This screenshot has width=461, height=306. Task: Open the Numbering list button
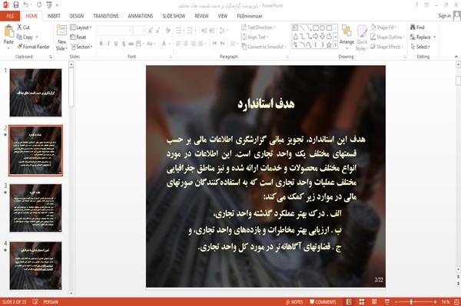tap(191, 30)
